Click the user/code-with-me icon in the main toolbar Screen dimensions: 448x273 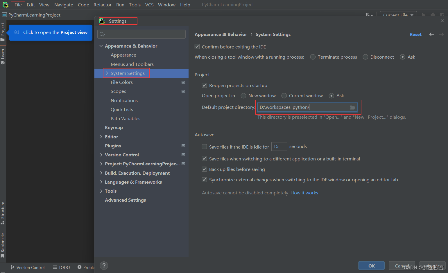click(x=369, y=15)
